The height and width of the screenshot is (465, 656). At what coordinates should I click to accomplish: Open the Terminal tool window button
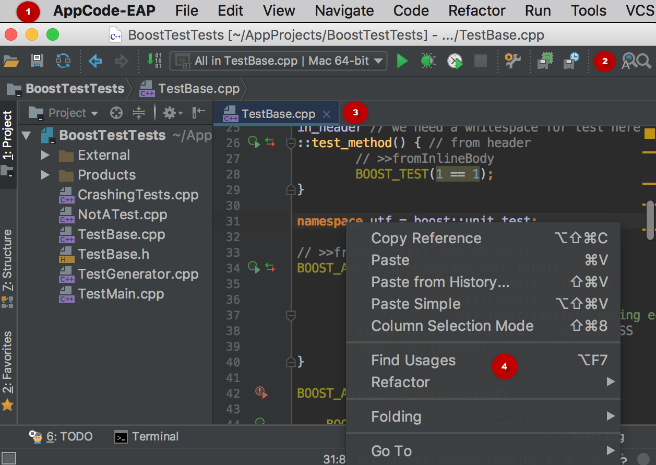pos(147,437)
